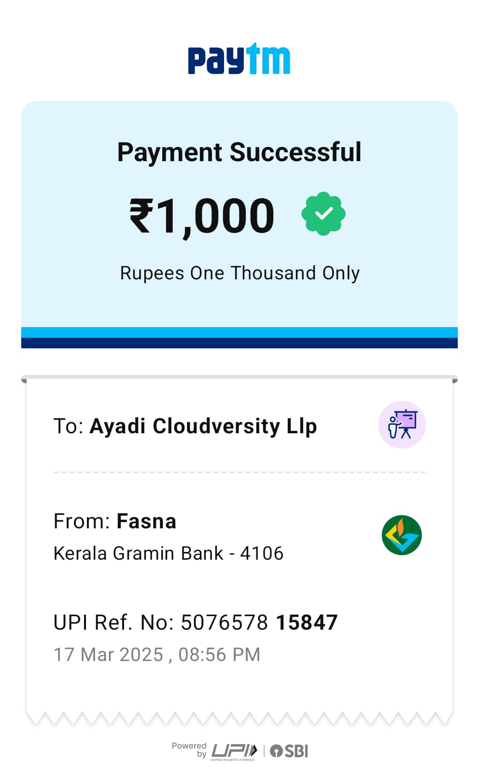The width and height of the screenshot is (479, 772).
Task: Click the zigzag bottom edge of receipt
Action: point(239,718)
